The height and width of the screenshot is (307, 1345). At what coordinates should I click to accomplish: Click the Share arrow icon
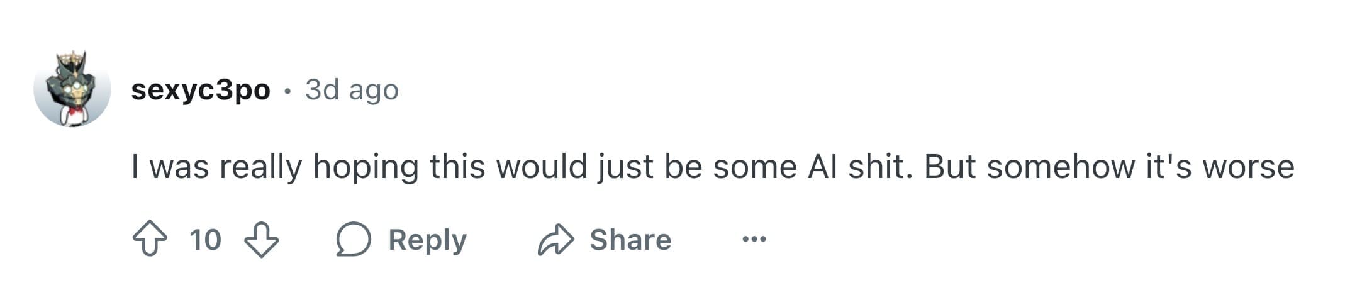pos(555,239)
